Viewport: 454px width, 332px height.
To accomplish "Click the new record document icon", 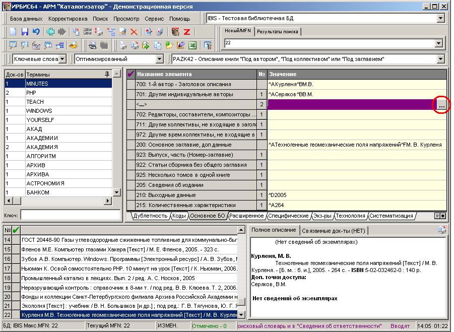I will coord(14,32).
